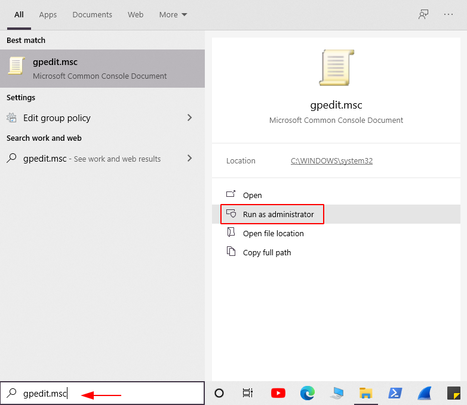Screen dimensions: 467x405
Task: Select gpedit.msc See work and web results
Action: click(102, 159)
